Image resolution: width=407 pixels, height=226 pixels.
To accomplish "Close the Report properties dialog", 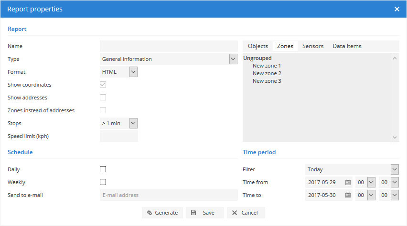I will [x=397, y=9].
